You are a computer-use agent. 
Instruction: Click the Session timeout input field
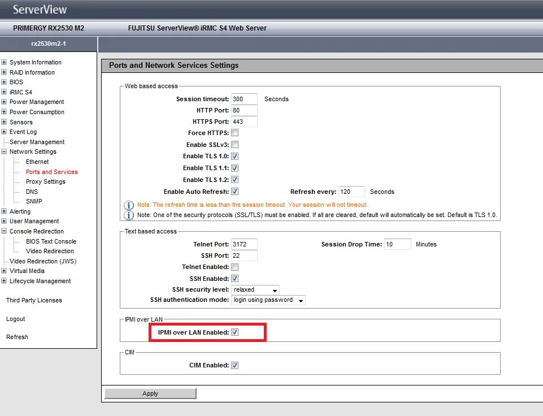click(x=244, y=99)
